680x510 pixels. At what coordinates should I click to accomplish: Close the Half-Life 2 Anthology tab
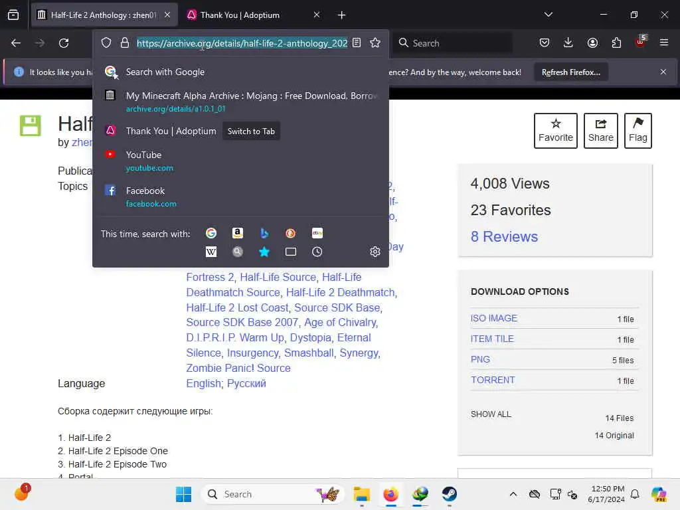[x=167, y=15]
